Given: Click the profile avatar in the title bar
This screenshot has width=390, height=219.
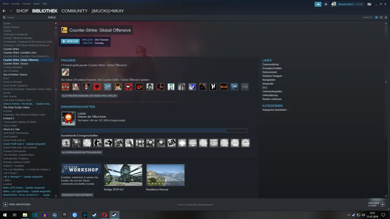Looking at the screenshot, I should pos(334,4).
